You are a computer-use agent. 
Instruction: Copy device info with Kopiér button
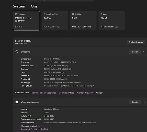(135, 52)
